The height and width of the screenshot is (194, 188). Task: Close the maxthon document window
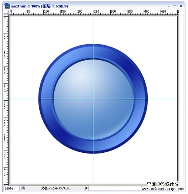181,6
